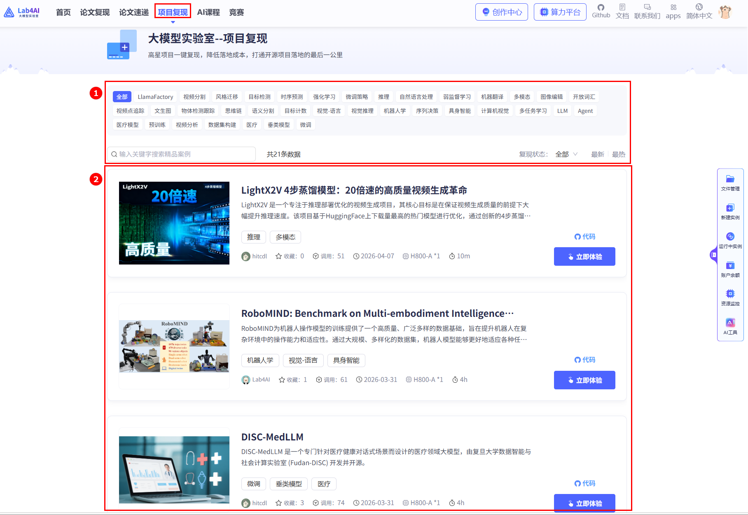Filter by LLM tag

coord(562,111)
